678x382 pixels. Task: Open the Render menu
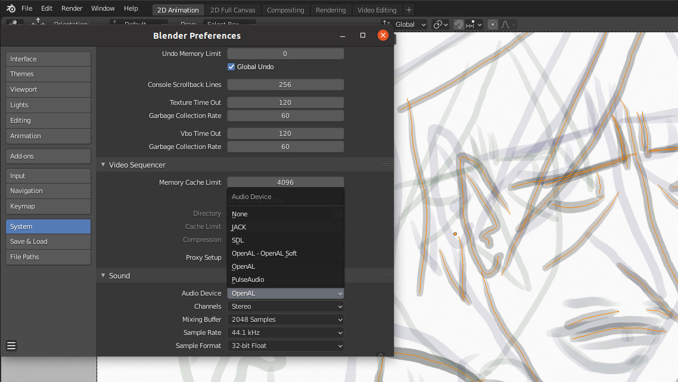coord(71,8)
